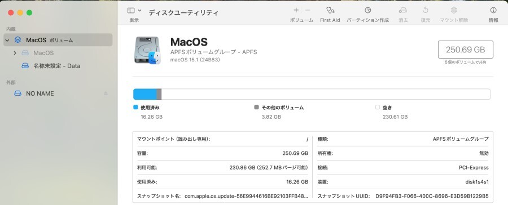The width and height of the screenshot is (508, 205).
Task: Click the 3.82 GB other volumes value
Action: pyautogui.click(x=271, y=117)
